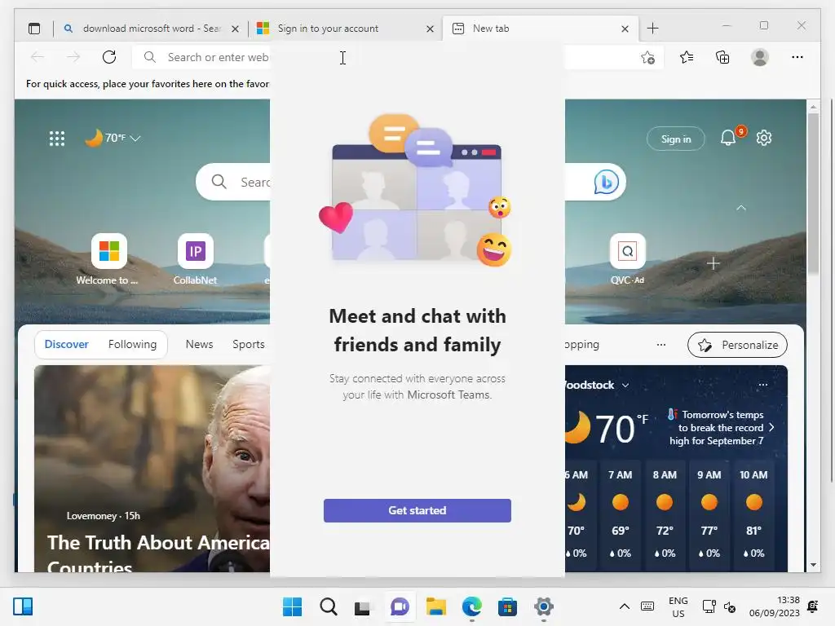Viewport: 835px width, 626px height.
Task: Click the Sign in button on new tab page
Action: 676,139
